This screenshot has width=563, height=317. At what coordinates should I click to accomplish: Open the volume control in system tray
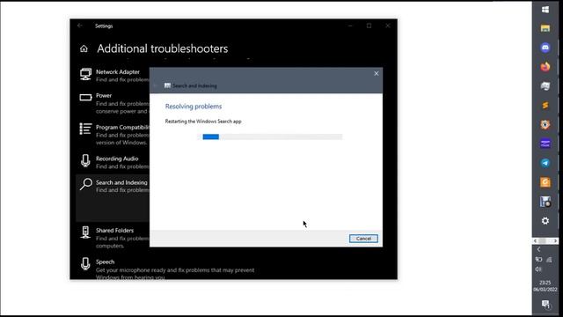click(x=538, y=269)
